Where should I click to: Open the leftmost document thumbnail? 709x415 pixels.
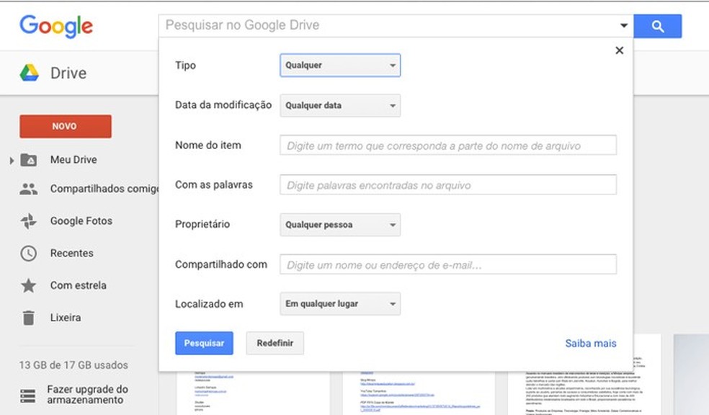253,393
